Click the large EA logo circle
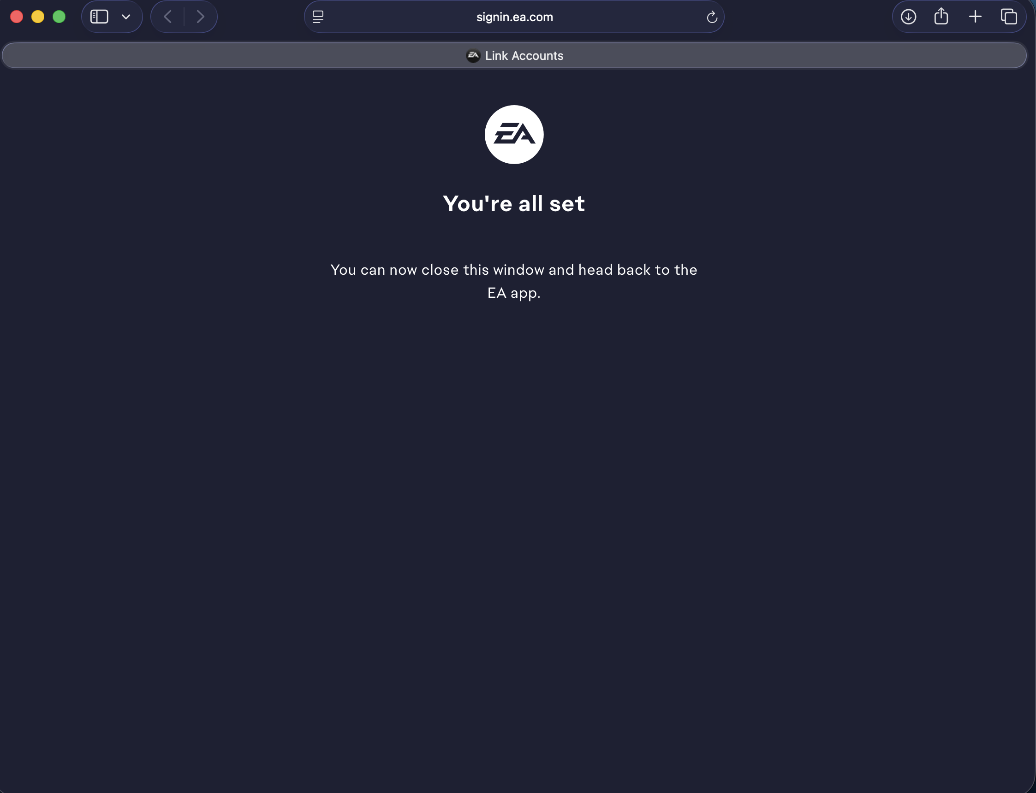Viewport: 1036px width, 793px height. pos(514,135)
